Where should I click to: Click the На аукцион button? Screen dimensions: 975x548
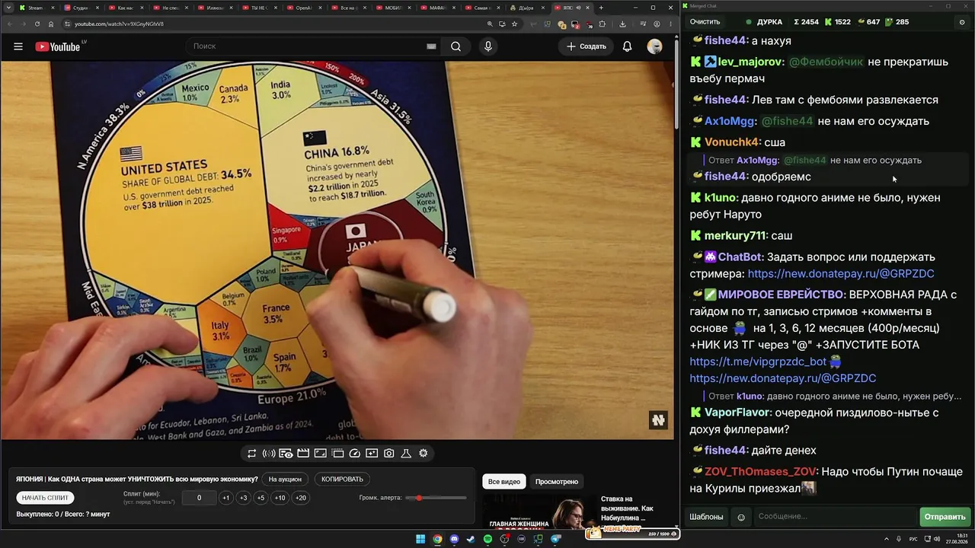click(286, 479)
